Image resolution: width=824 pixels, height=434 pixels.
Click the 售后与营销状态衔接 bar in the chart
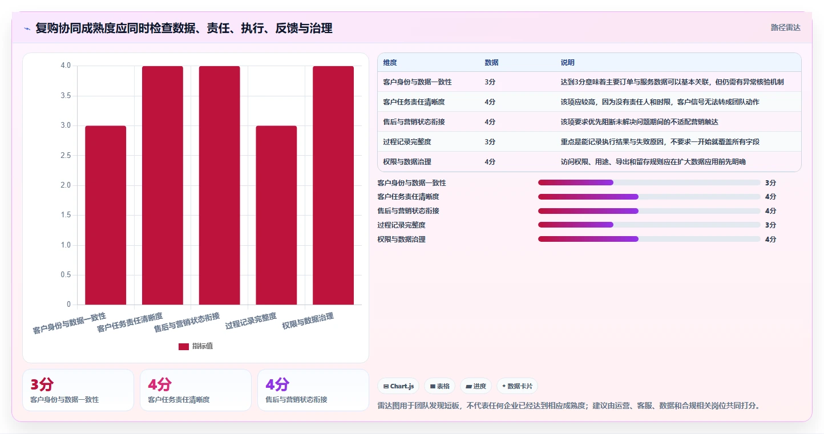(220, 185)
